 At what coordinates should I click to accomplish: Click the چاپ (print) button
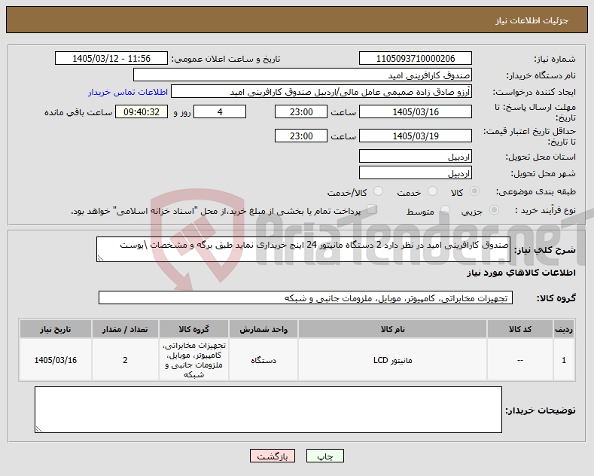[x=325, y=456]
